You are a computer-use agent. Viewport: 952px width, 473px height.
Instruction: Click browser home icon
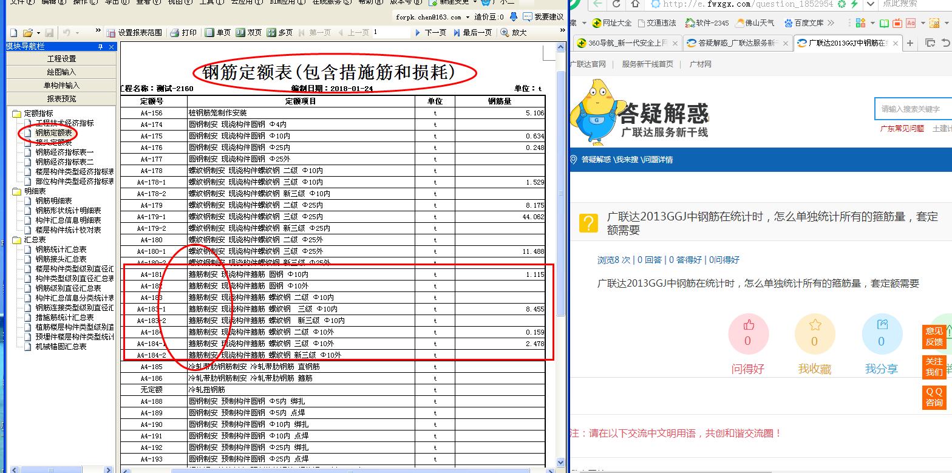pos(635,4)
